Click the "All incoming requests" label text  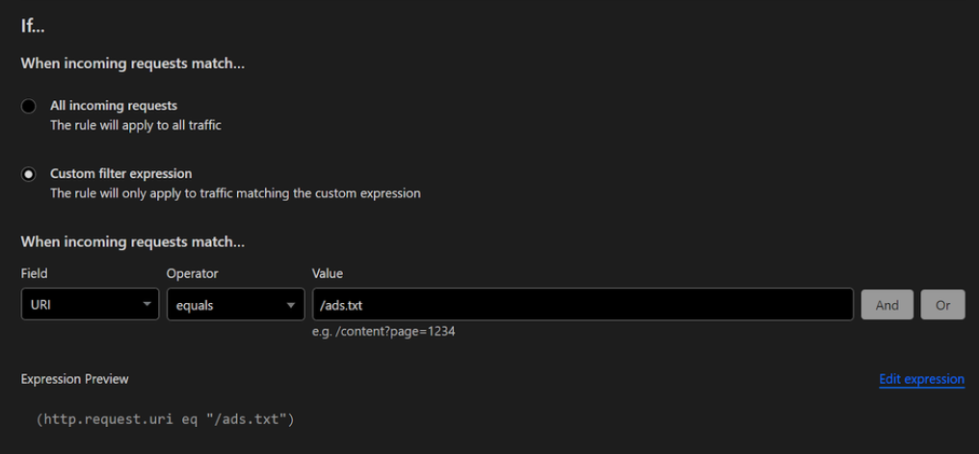point(114,106)
